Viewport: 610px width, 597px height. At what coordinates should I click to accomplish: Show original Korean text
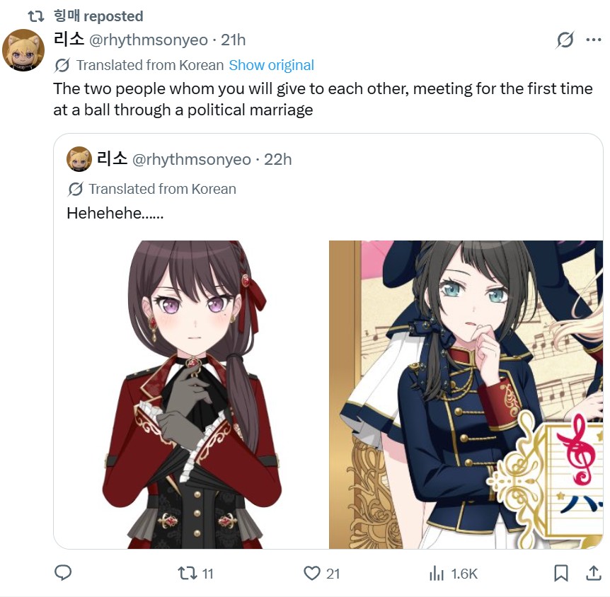(x=271, y=65)
